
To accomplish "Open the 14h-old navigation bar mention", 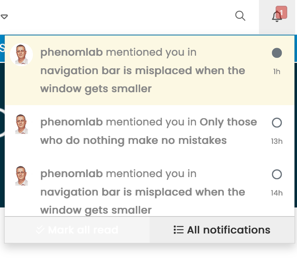I will tap(143, 192).
